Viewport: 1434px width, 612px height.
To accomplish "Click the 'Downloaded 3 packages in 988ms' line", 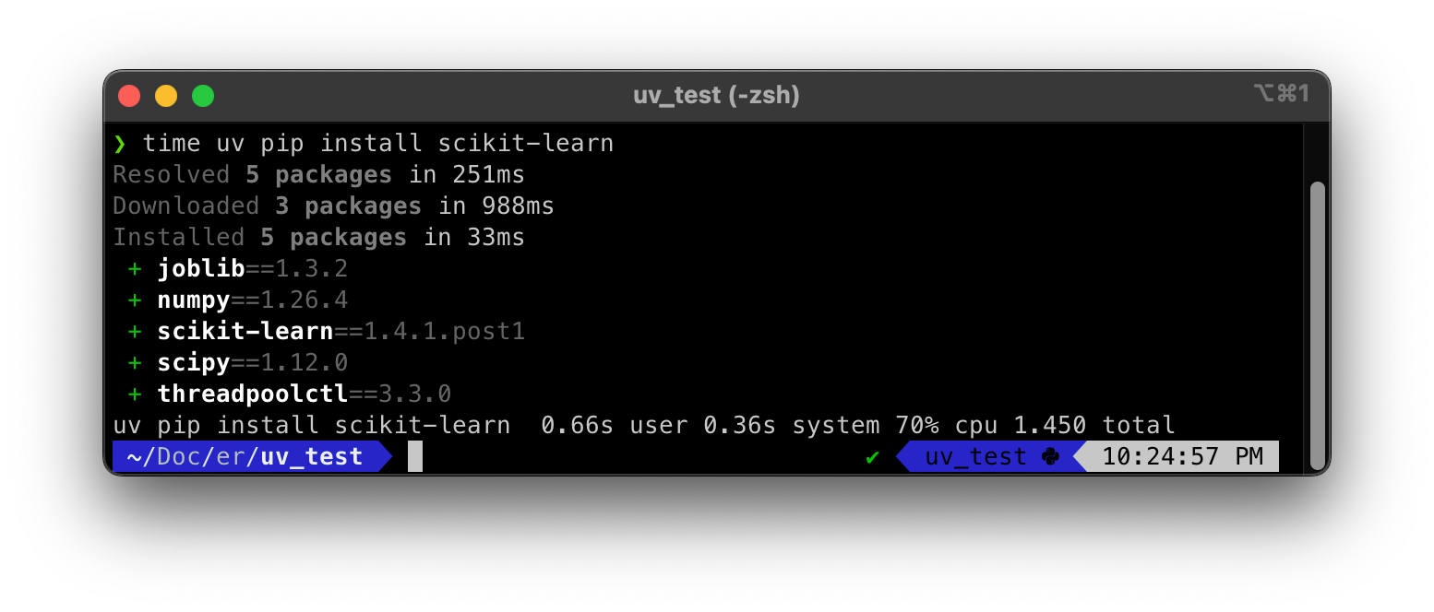I will click(x=333, y=206).
